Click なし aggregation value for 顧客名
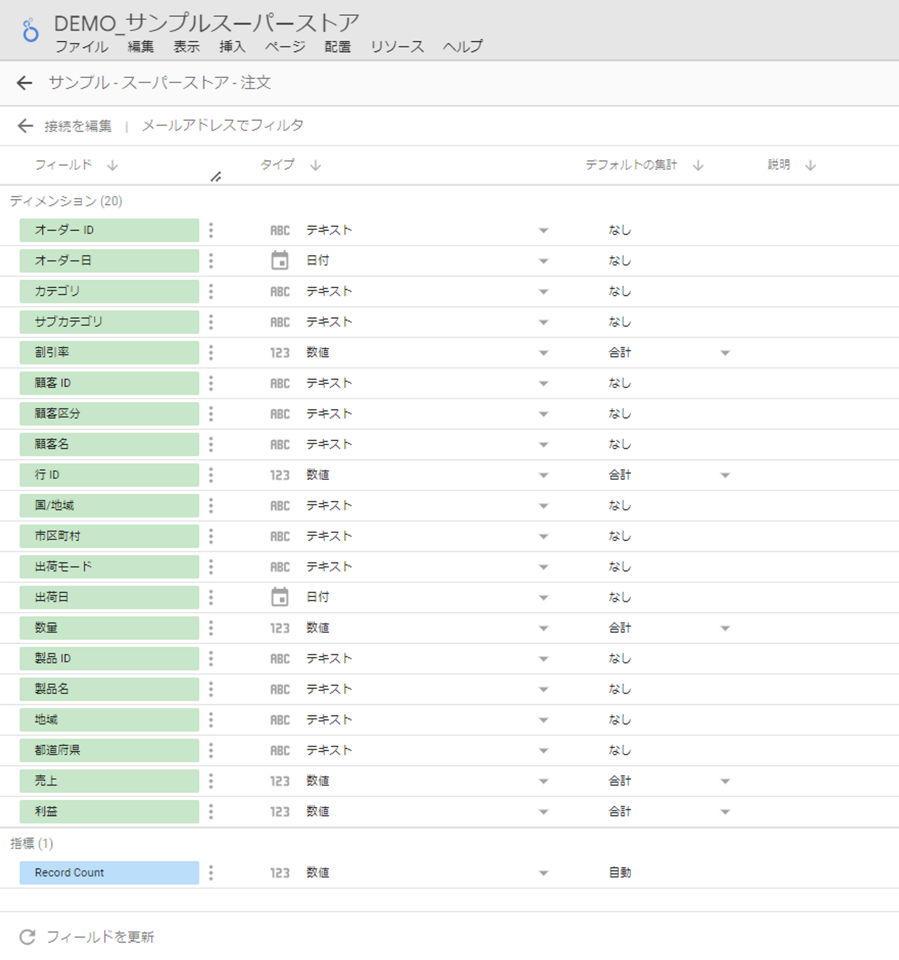 point(620,445)
